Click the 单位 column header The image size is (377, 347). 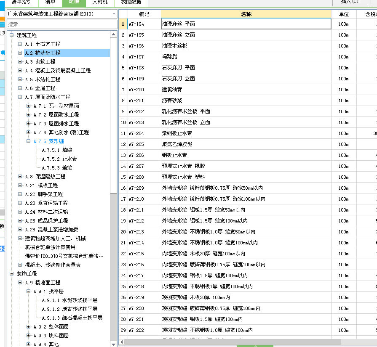[344, 14]
